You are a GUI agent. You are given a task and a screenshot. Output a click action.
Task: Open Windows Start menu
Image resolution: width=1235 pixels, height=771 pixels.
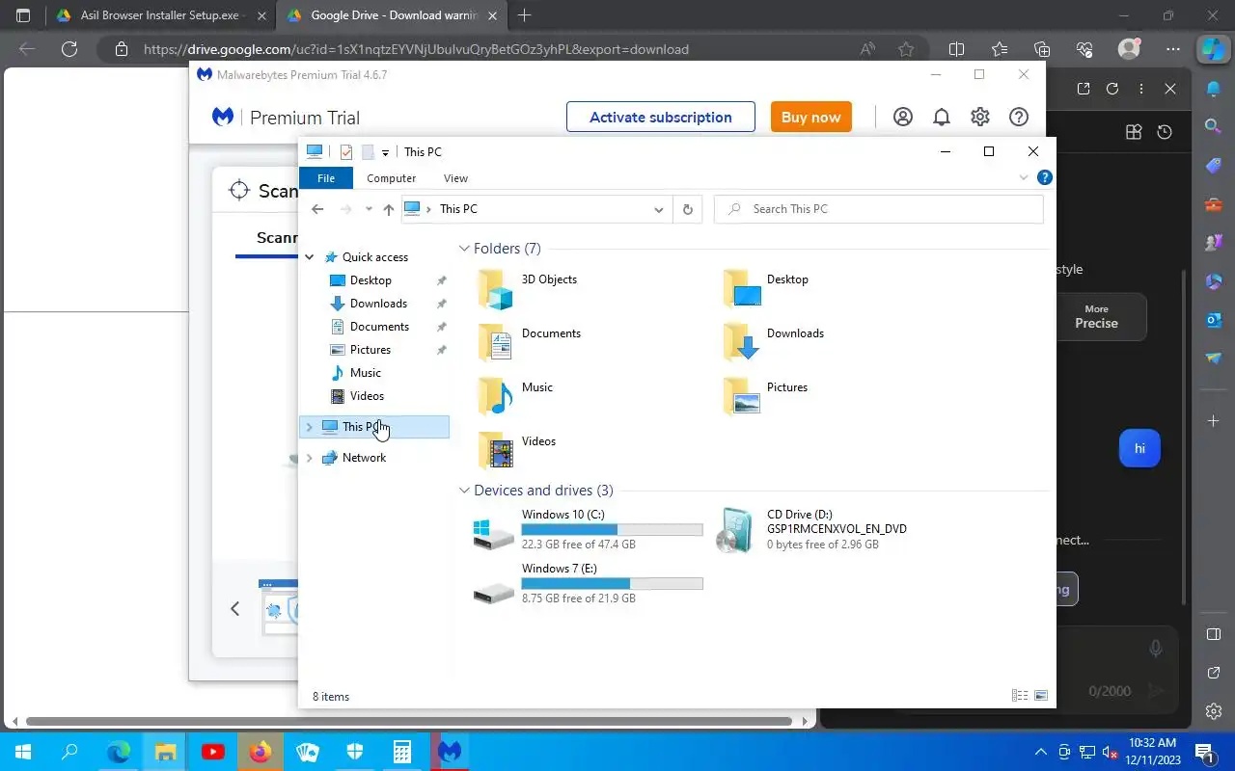pyautogui.click(x=23, y=752)
